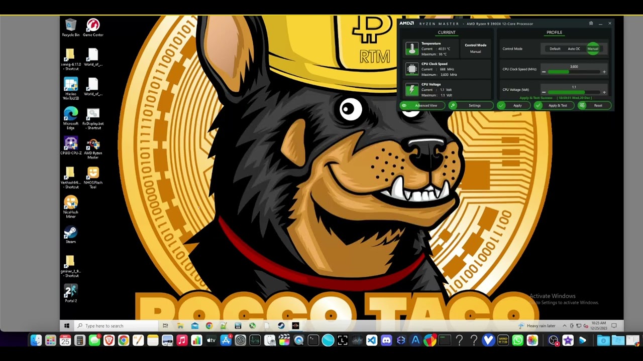Viewport: 643px width, 361px height.
Task: Open the clock showing 10:25 AM
Action: point(599,326)
